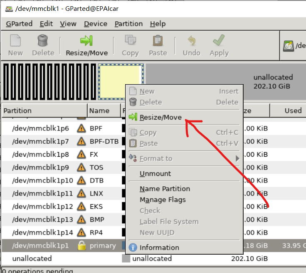Click the 0 operations pending status bar

[38, 271]
